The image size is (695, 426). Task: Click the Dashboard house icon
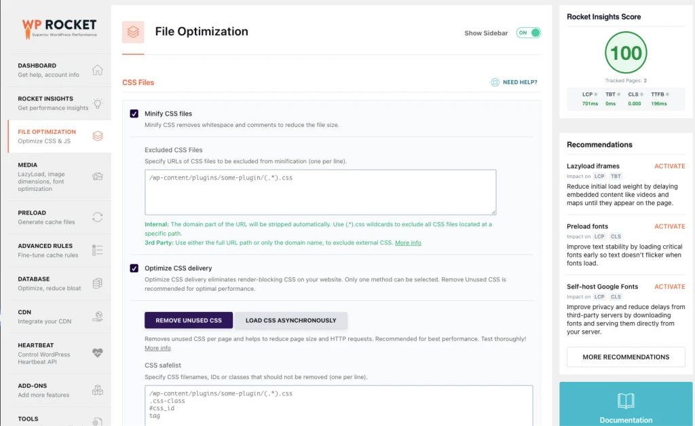(98, 70)
